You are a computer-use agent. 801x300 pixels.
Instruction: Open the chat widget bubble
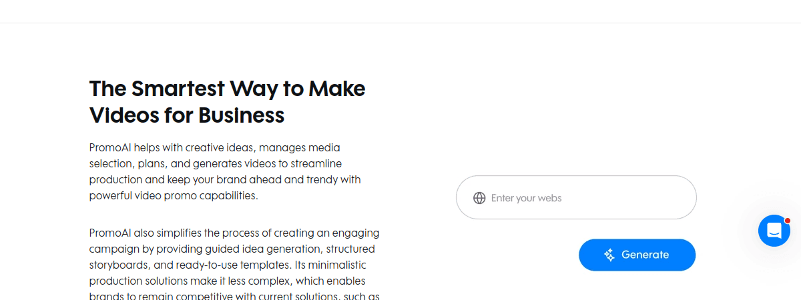774,231
